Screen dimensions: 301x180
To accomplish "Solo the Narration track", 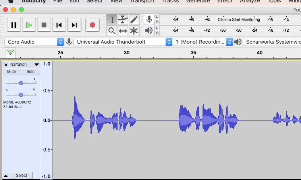I will (x=30, y=72).
